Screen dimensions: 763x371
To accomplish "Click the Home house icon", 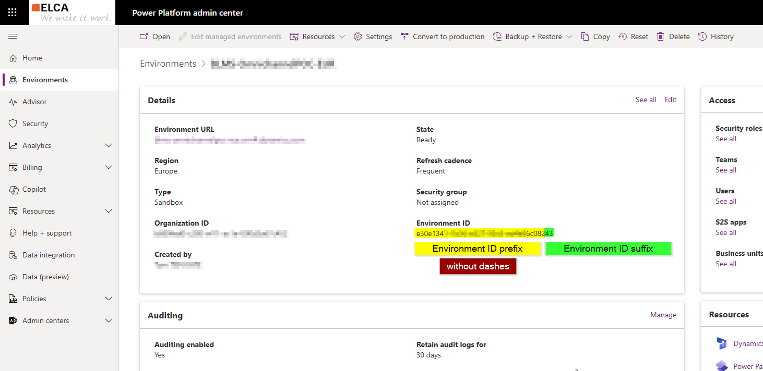I will click(x=13, y=58).
